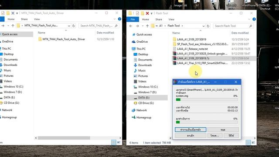
Task: Click blue X delete icon in MTK_THAI title bar
Action: pyautogui.click(x=13, y=13)
